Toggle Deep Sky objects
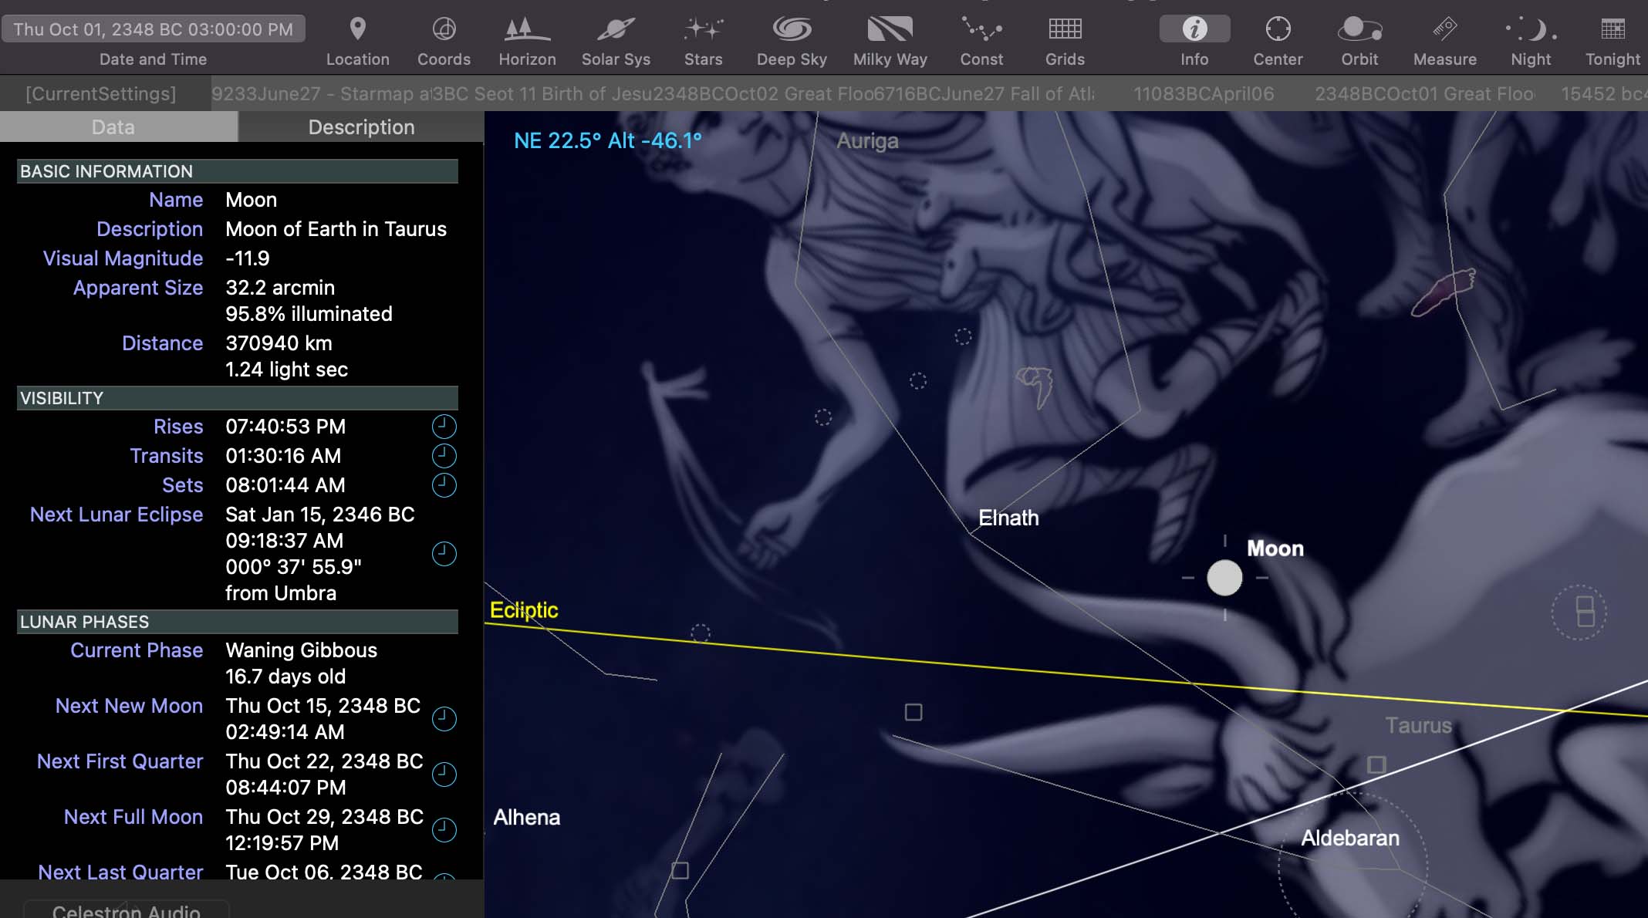This screenshot has width=1648, height=918. [x=792, y=40]
